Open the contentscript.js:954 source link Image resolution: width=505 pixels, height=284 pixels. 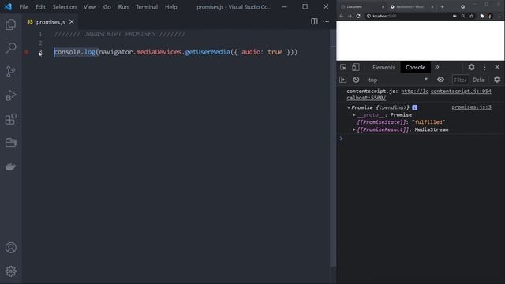tap(461, 92)
